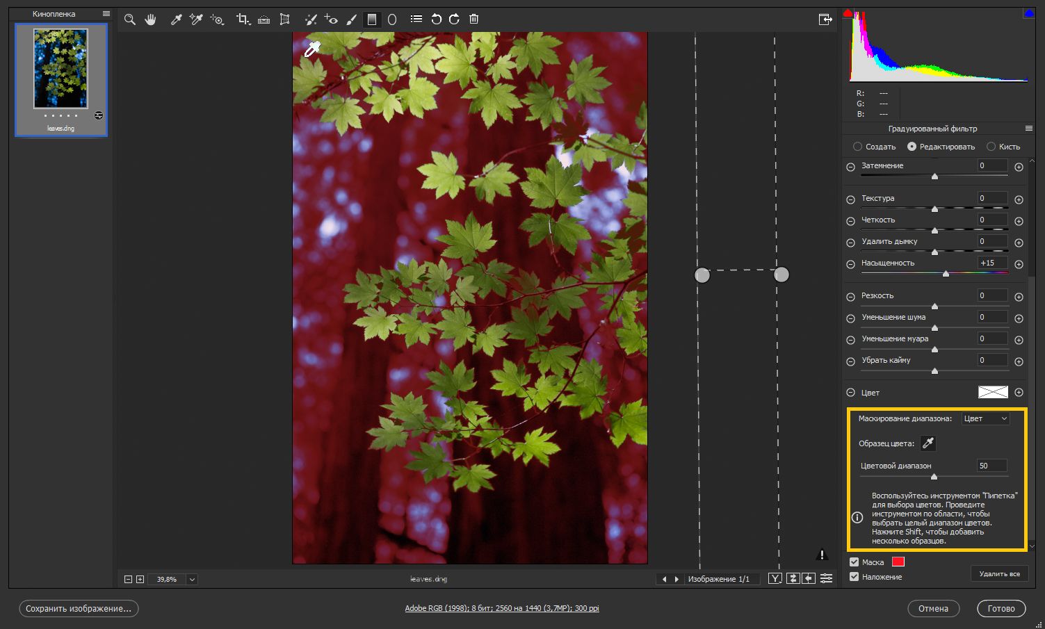Go to previous image arrow
This screenshot has width=1045, height=629.
[x=664, y=579]
